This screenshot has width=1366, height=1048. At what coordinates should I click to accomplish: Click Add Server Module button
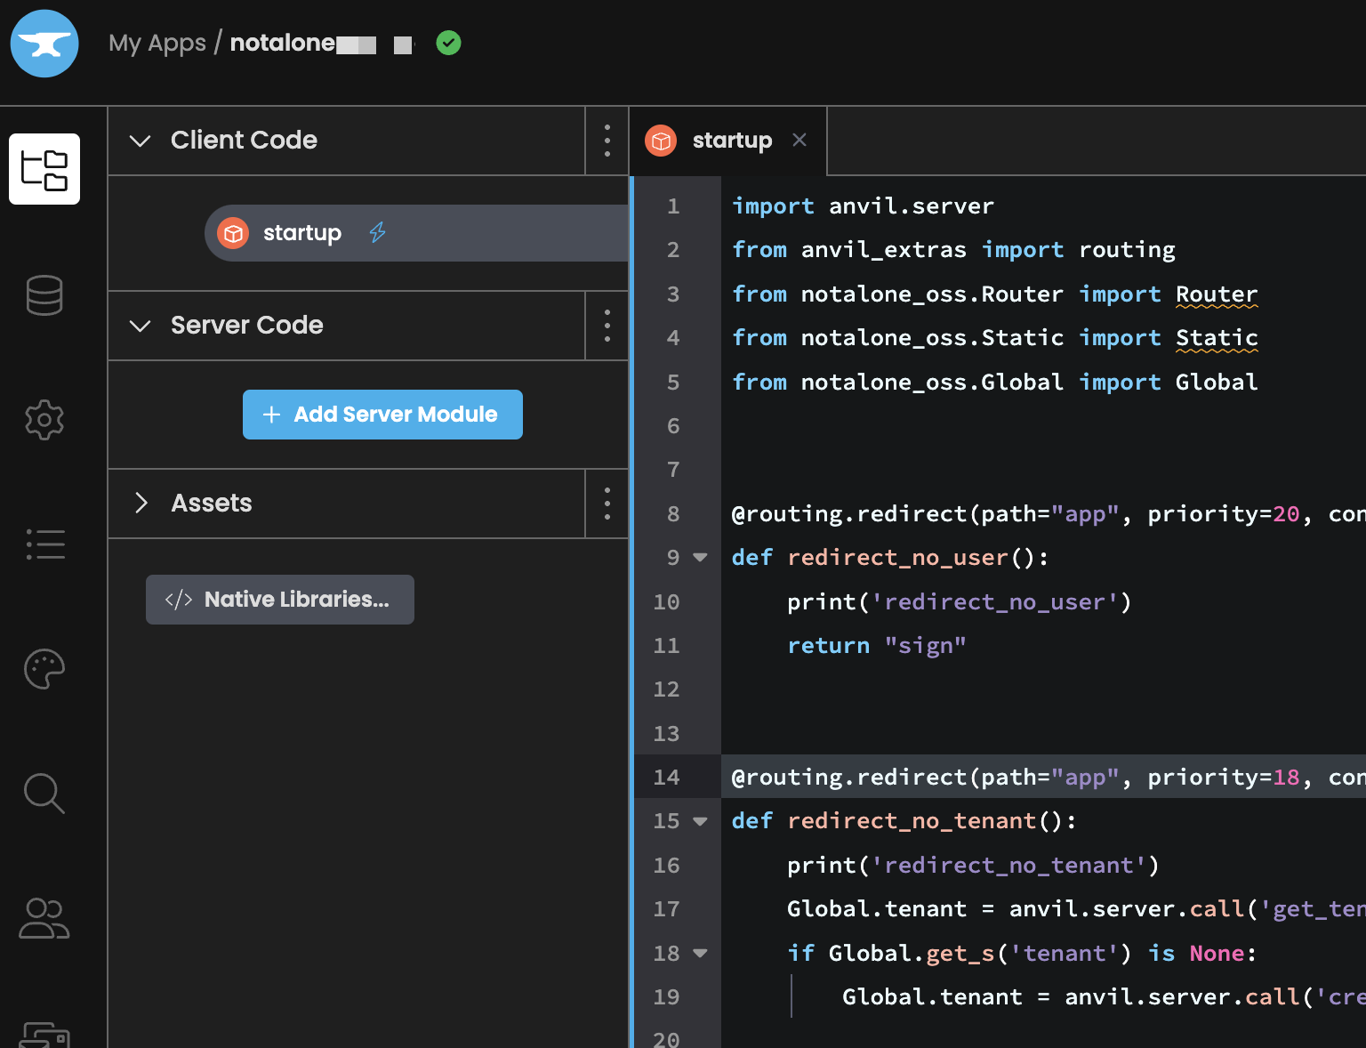[382, 415]
